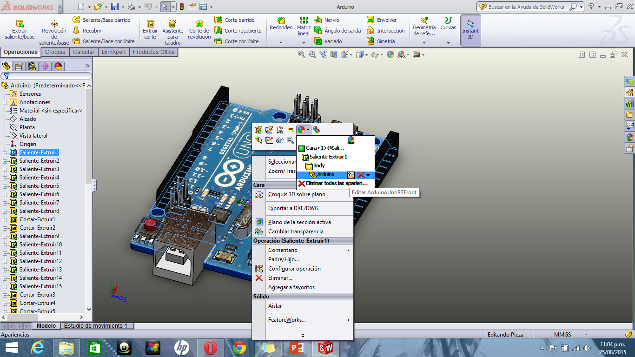Click Configurar operación entry
This screenshot has width=635, height=357.
[x=294, y=269]
